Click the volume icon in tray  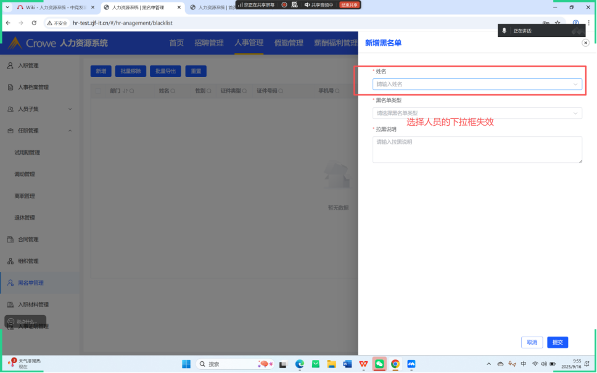[544, 364]
